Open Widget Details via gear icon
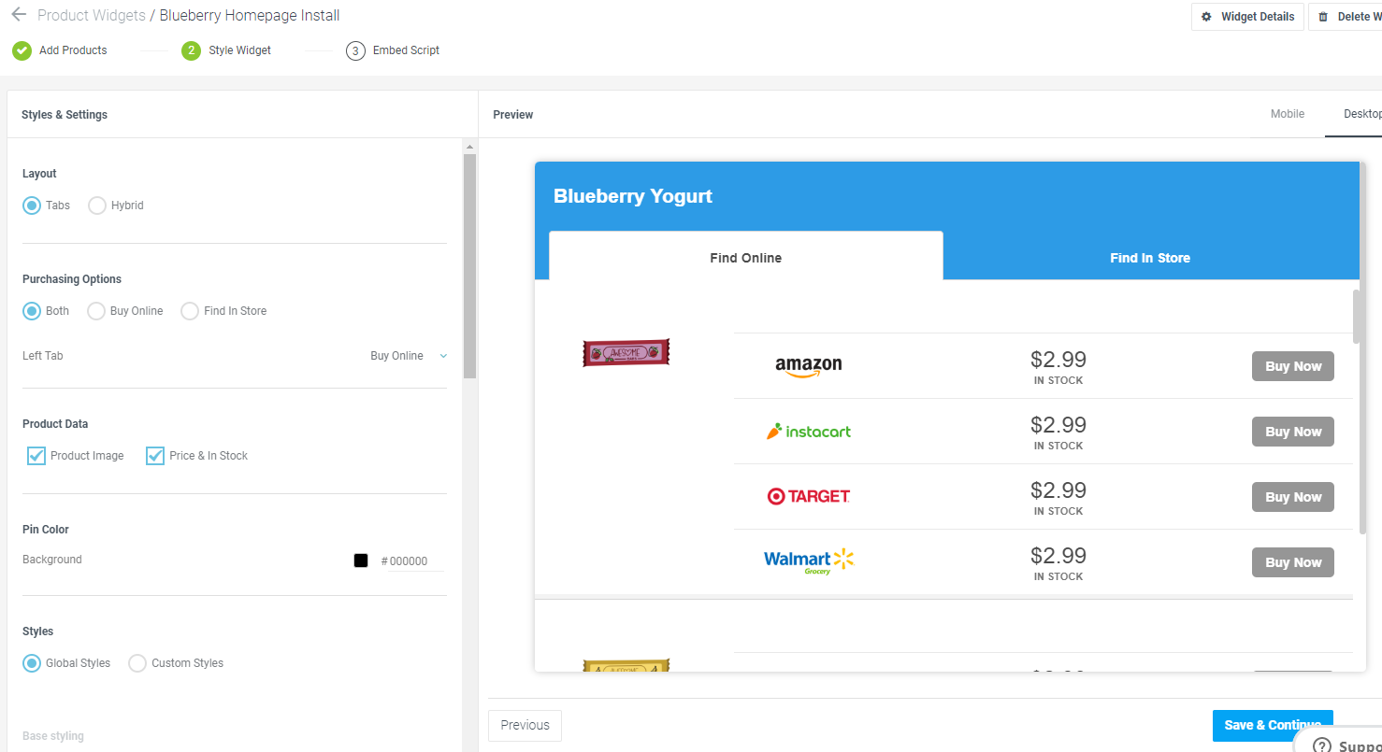This screenshot has height=752, width=1382. tap(1206, 17)
